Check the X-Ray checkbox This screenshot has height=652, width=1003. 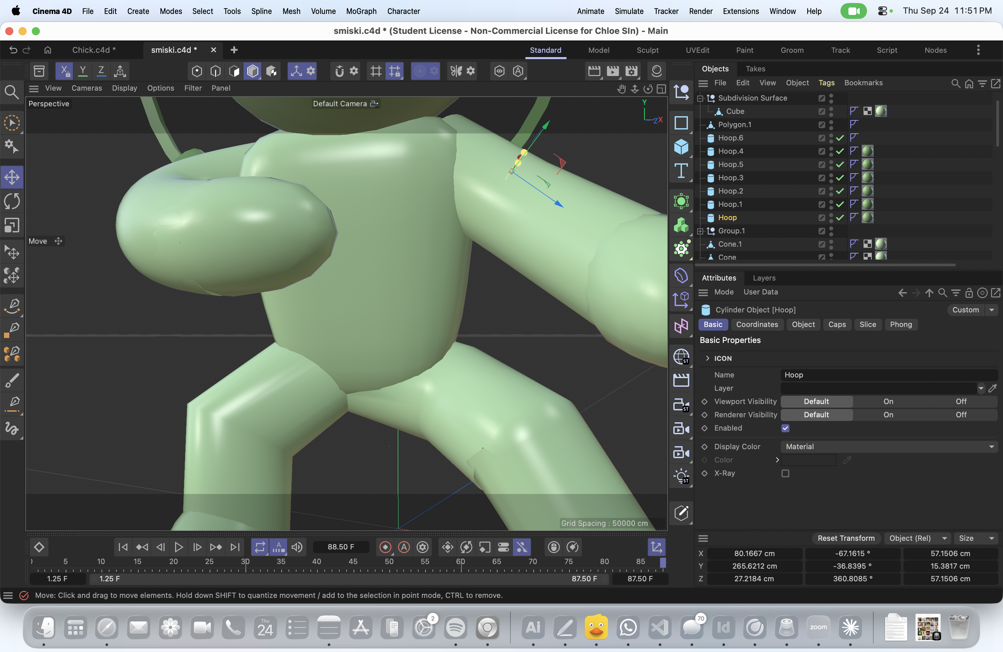pyautogui.click(x=785, y=473)
